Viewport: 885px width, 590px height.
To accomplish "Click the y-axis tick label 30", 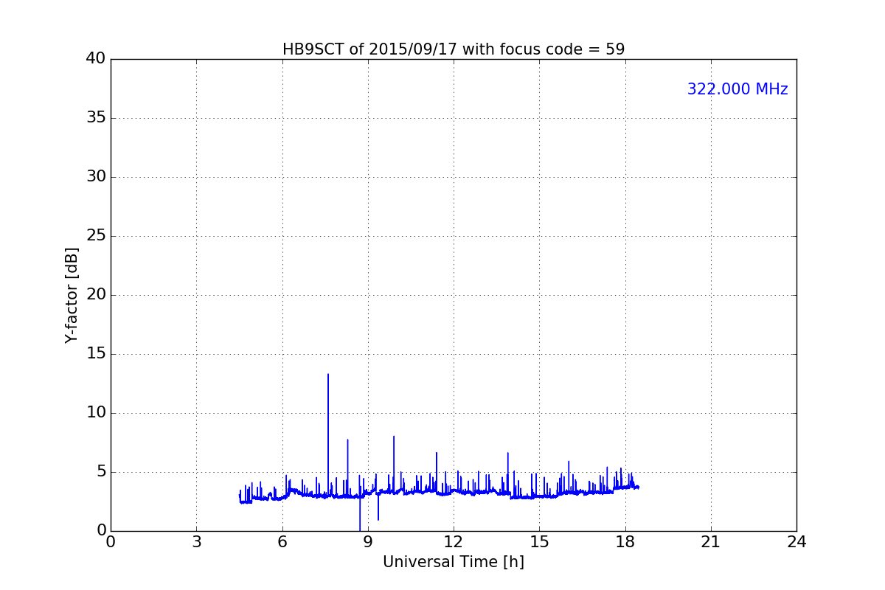I will click(96, 177).
